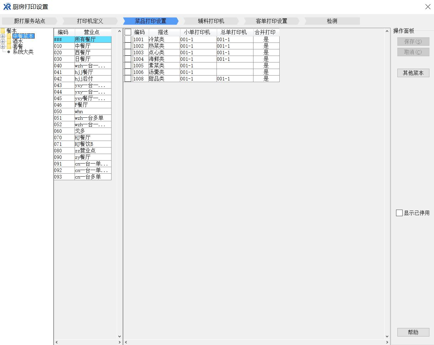Click the 系统大类 bullet node icon
Image resolution: width=434 pixels, height=345 pixels.
point(9,52)
